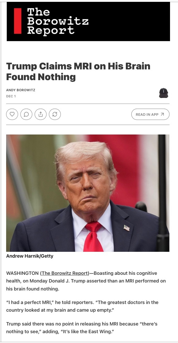
Task: Select the 'I had a perfect MRI' quote paragraph
Action: coord(82,306)
